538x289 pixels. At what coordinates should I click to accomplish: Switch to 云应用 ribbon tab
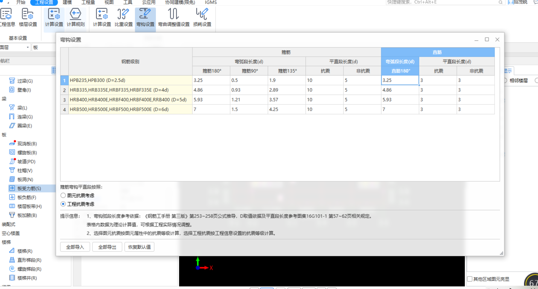tap(149, 2)
